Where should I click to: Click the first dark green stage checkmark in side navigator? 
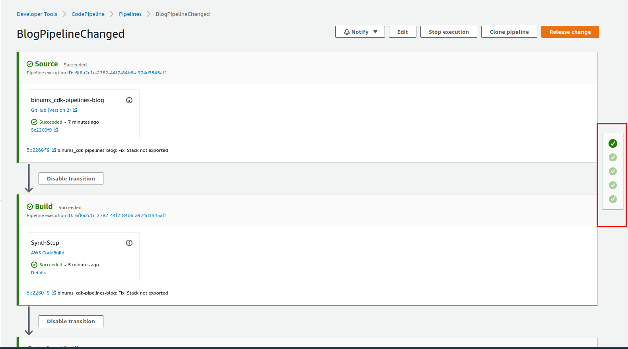(613, 143)
